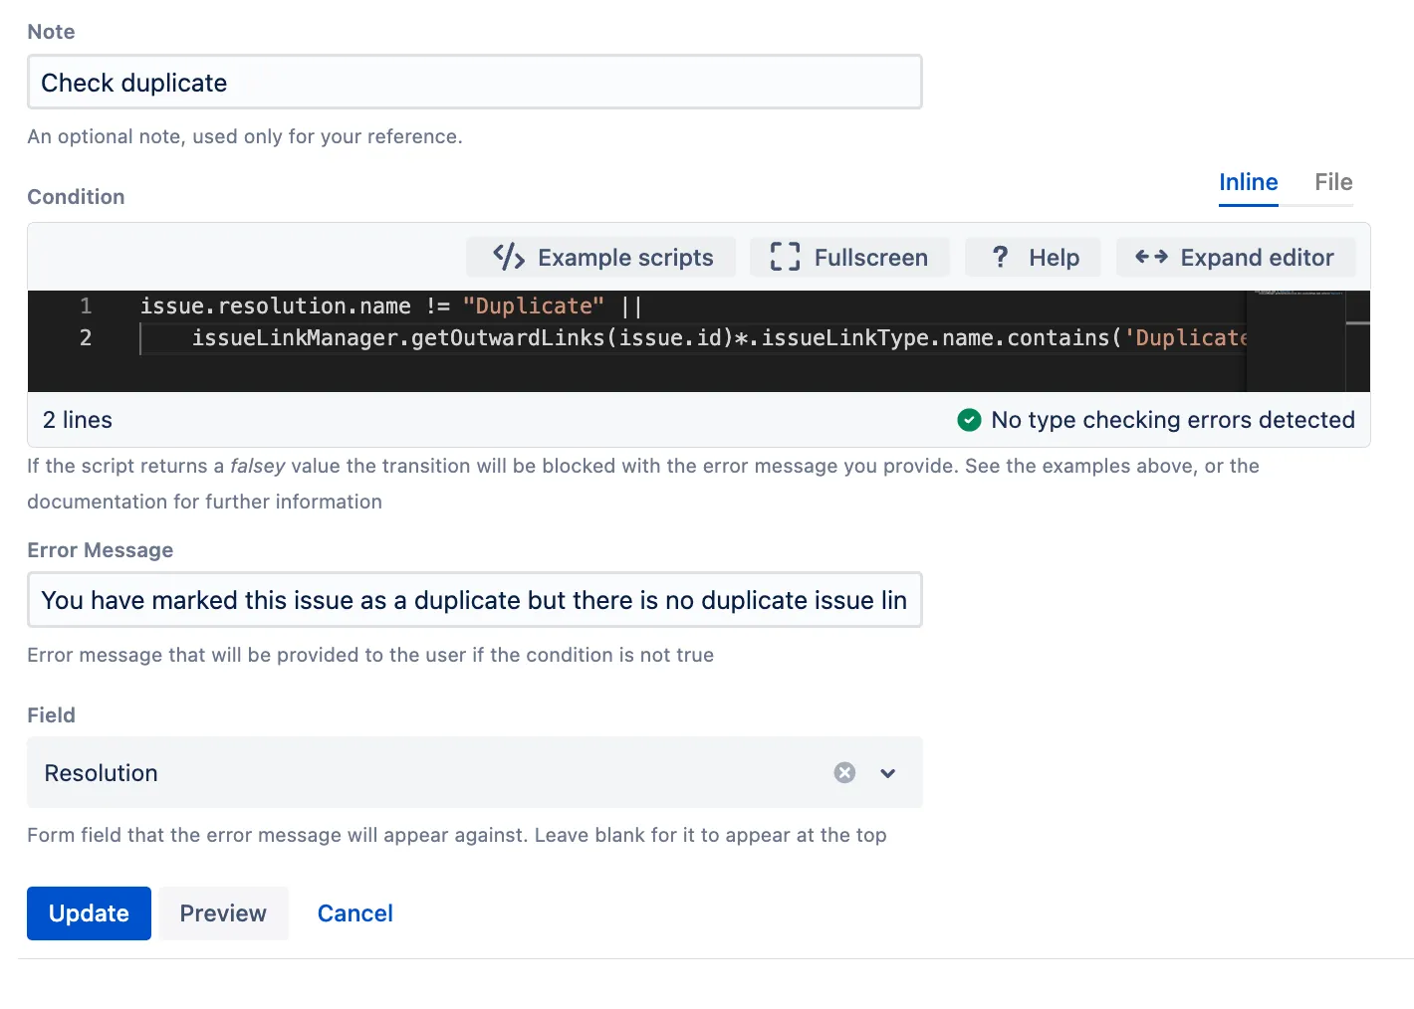This screenshot has width=1414, height=1009.
Task: Click line number 1 in gutter
Action: coord(86,306)
